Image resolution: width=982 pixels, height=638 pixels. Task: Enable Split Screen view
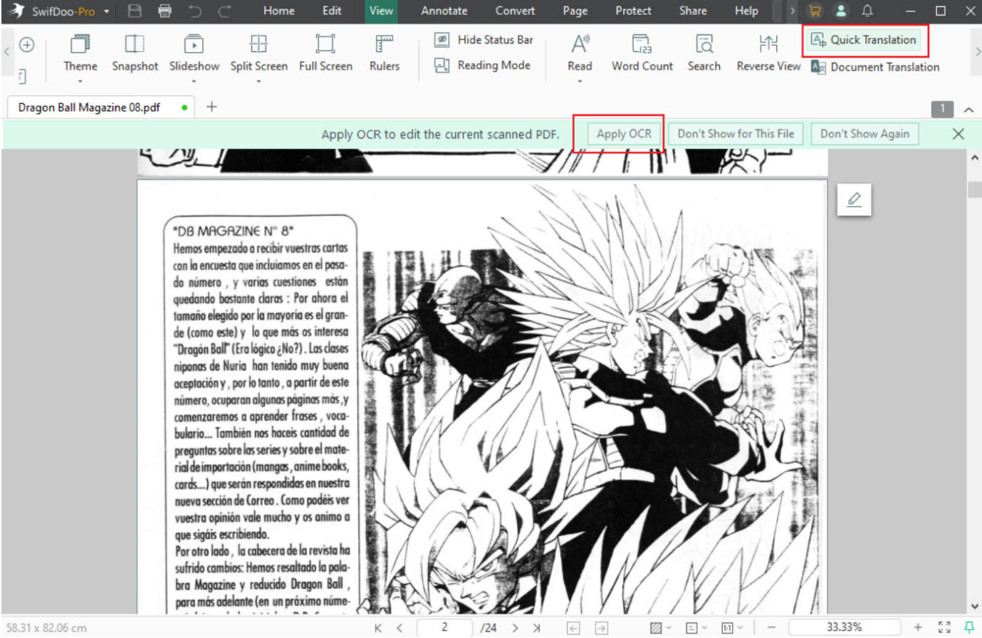(258, 53)
